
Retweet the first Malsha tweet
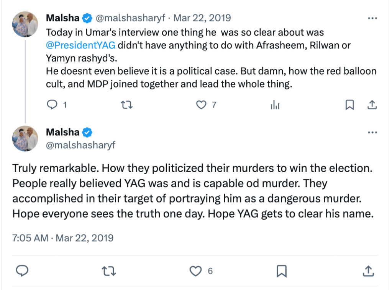pos(126,105)
